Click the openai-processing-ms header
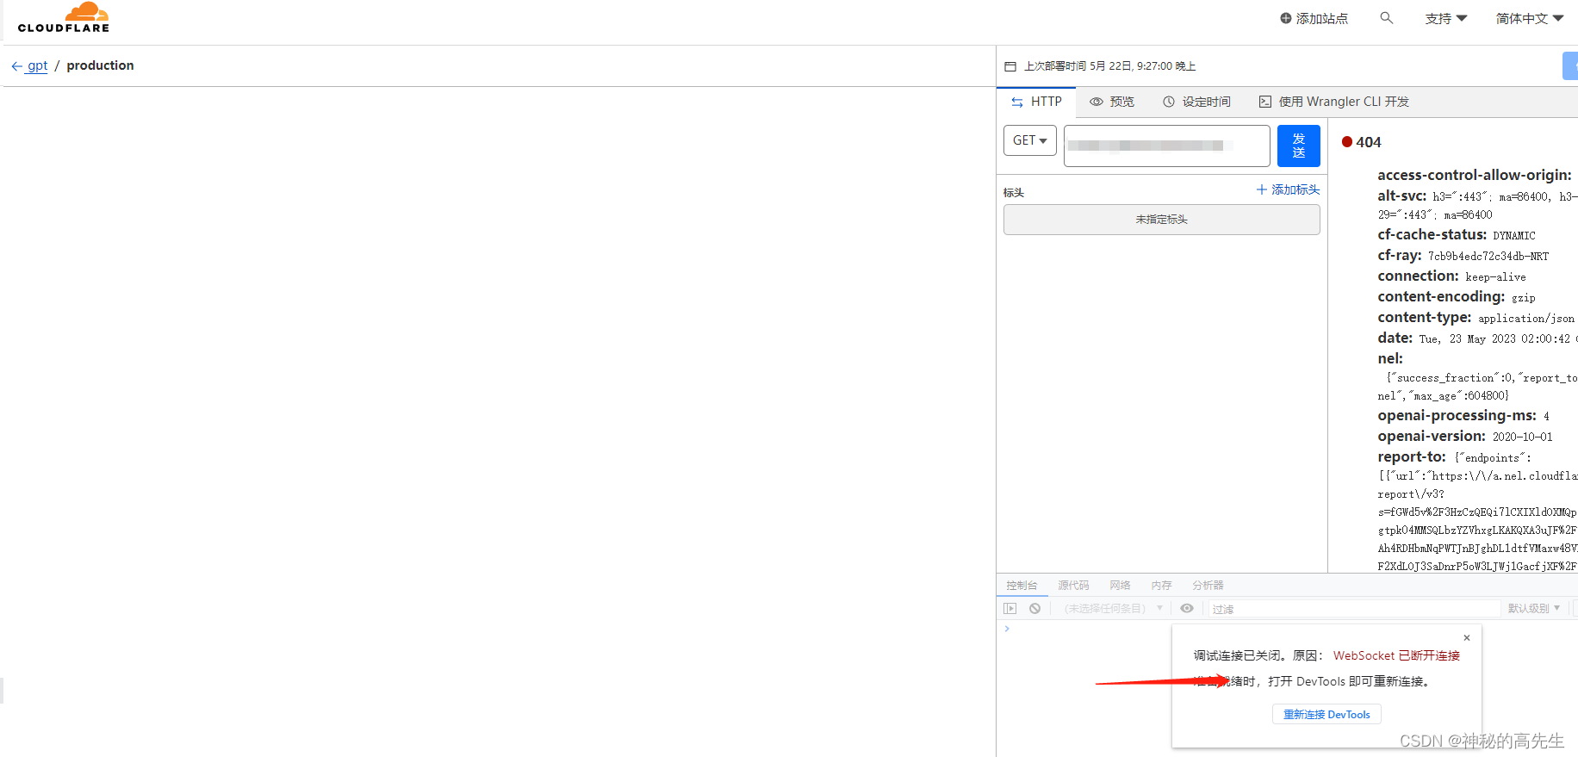This screenshot has height=757, width=1578. tap(1463, 416)
